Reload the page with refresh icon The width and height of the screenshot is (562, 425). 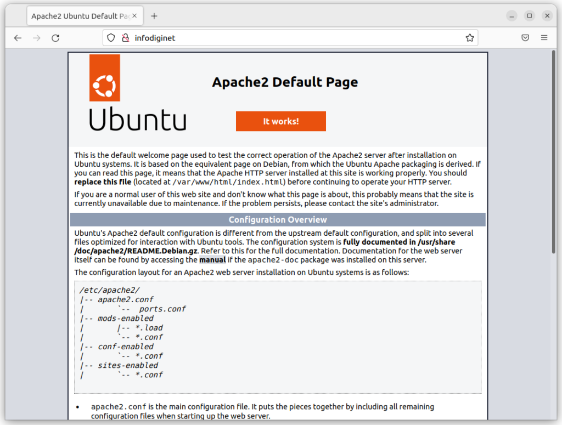[55, 38]
